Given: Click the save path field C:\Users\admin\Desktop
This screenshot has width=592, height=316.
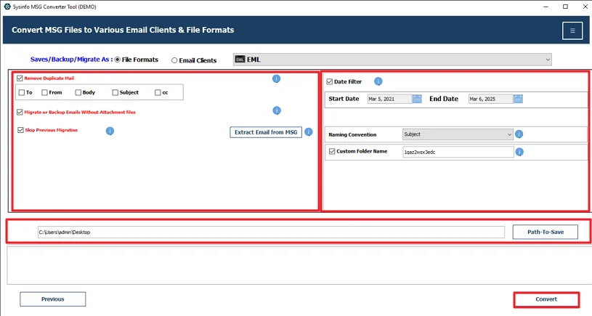Looking at the screenshot, I should tap(271, 232).
